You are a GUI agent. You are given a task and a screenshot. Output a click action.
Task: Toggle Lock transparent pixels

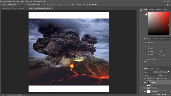(148, 78)
